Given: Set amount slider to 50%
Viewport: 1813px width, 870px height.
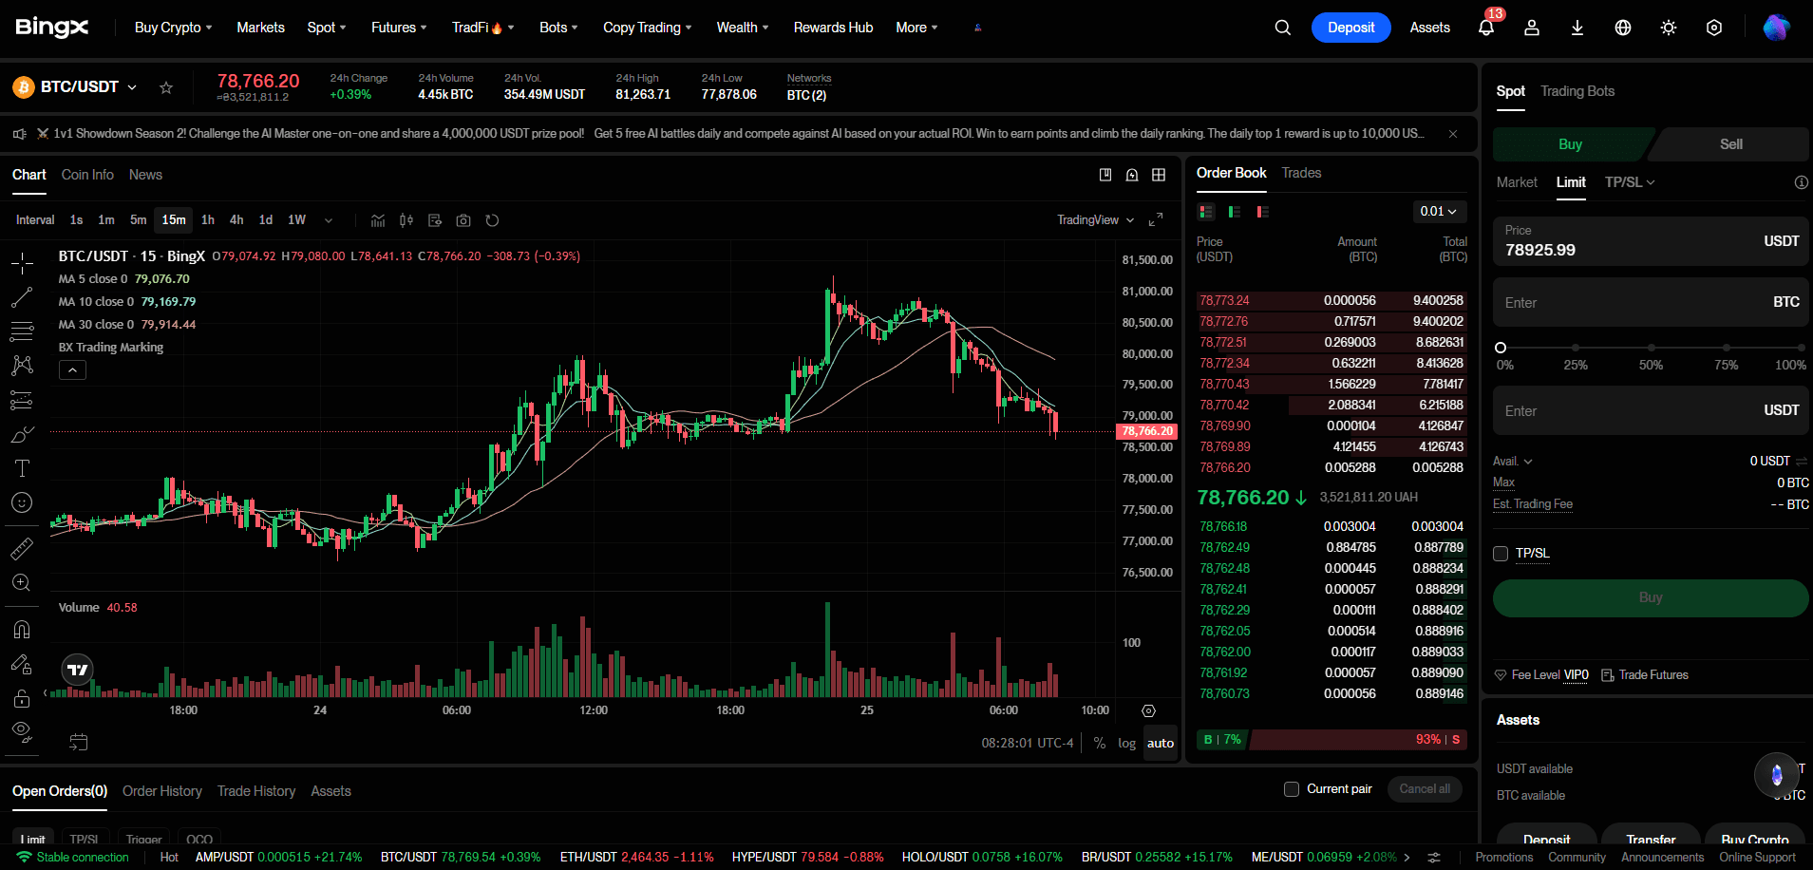Looking at the screenshot, I should coord(1651,348).
